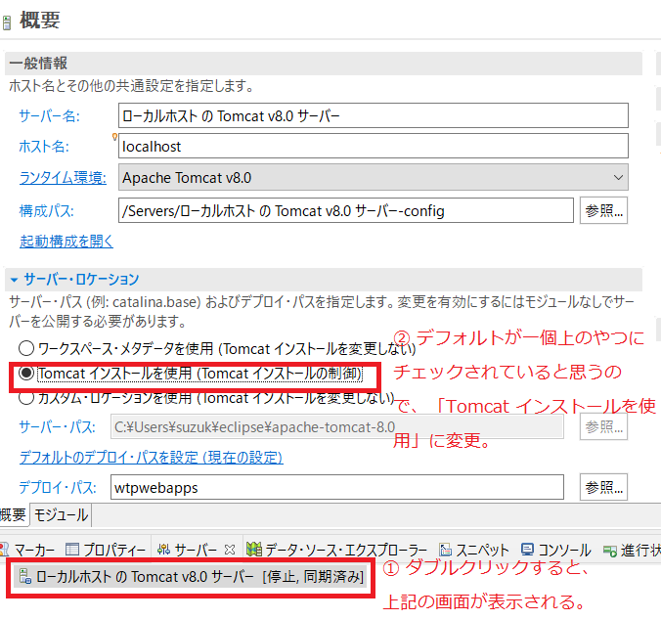Click the Console view icon

pos(527,550)
